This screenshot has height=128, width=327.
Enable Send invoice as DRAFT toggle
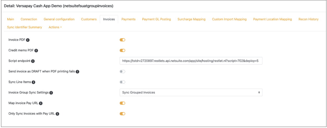(123, 72)
